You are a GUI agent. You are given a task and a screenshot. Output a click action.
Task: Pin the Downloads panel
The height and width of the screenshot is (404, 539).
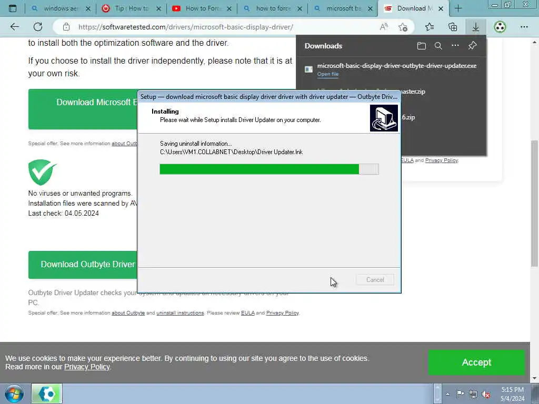click(472, 45)
